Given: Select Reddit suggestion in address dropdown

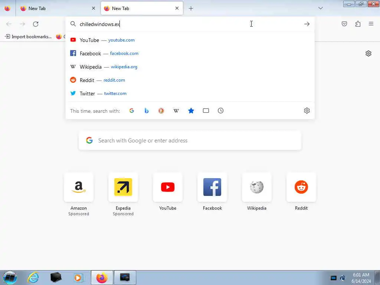Looking at the screenshot, I should click(x=190, y=80).
